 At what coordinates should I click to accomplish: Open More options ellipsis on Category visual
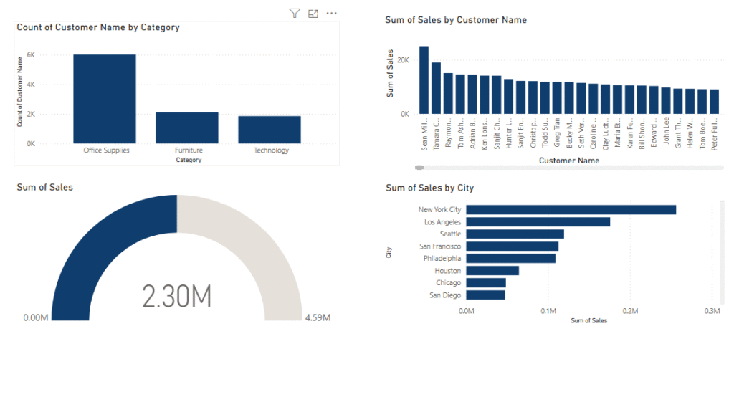click(331, 14)
